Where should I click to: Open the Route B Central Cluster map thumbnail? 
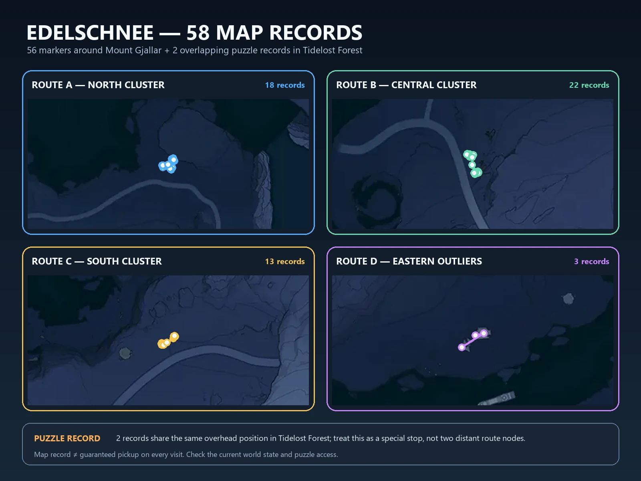[x=473, y=164]
